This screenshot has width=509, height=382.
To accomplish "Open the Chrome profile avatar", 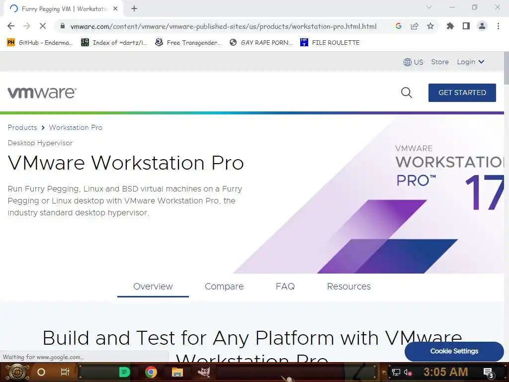I will point(482,26).
